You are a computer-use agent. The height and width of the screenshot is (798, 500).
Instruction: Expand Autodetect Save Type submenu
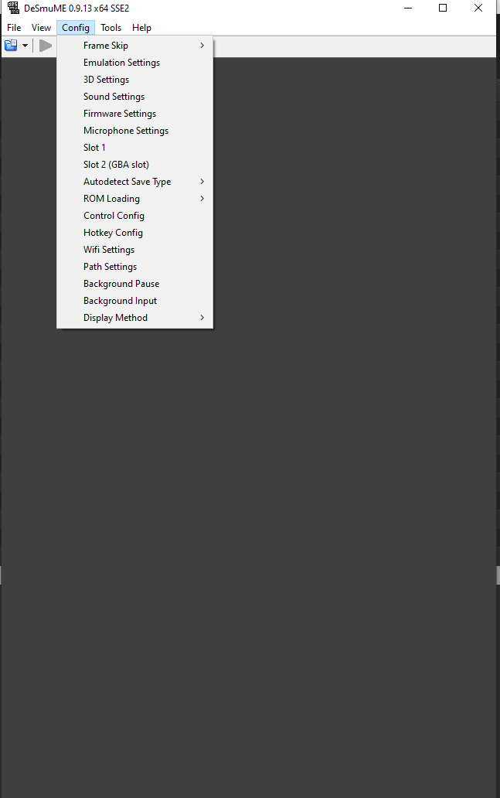134,182
